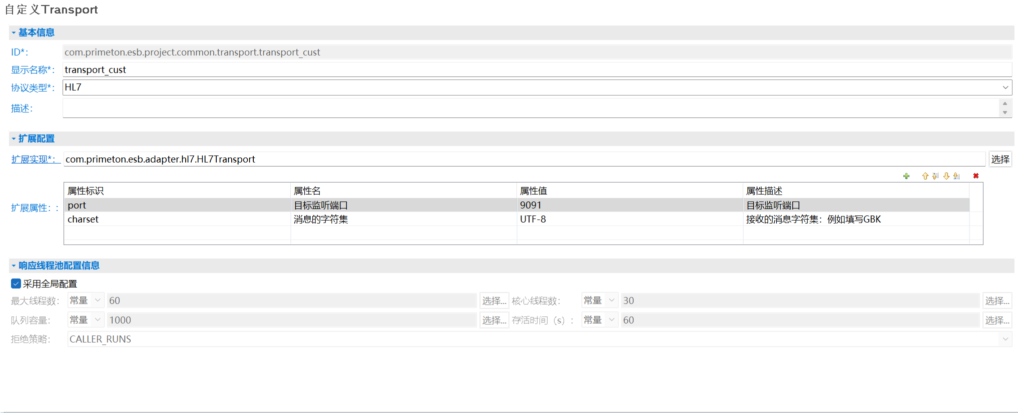This screenshot has width=1018, height=413.
Task: Collapse the 响应线程池配置信息 section
Action: coord(14,265)
